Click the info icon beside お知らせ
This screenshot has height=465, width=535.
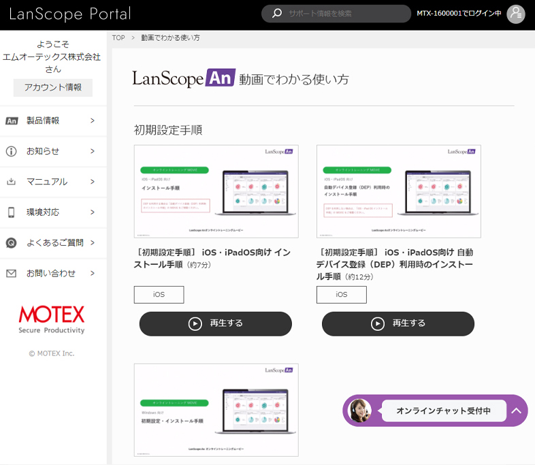click(x=12, y=151)
